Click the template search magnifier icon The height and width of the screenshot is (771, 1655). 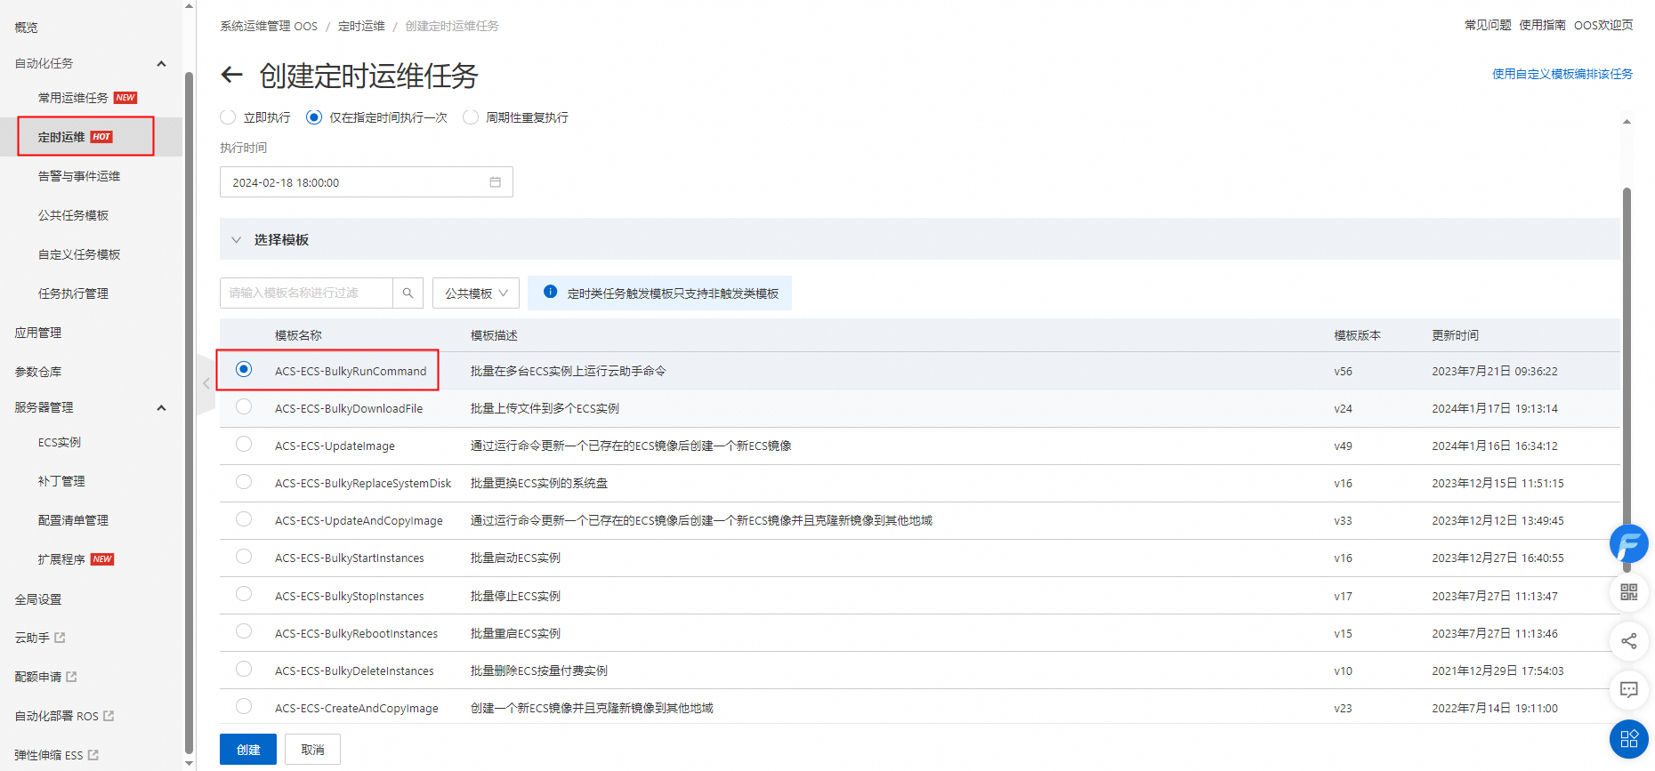pyautogui.click(x=408, y=293)
